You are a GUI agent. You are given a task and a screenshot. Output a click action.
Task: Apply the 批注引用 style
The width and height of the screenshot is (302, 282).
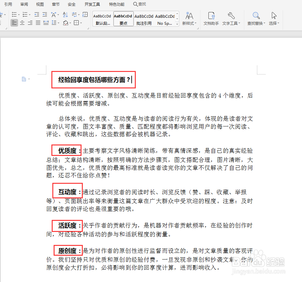[x=144, y=19]
